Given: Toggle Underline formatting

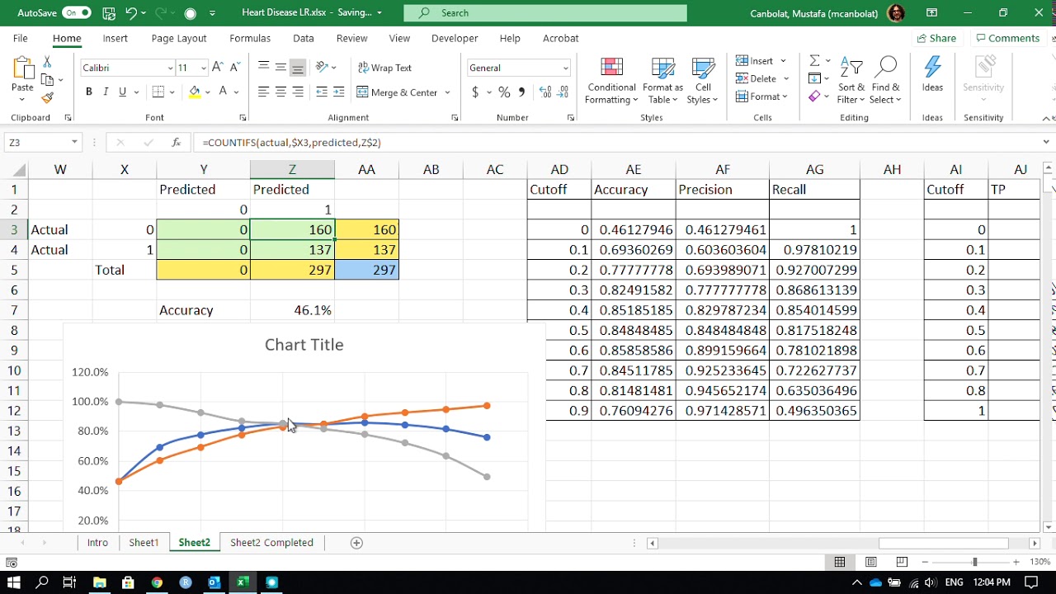Looking at the screenshot, I should (x=122, y=92).
